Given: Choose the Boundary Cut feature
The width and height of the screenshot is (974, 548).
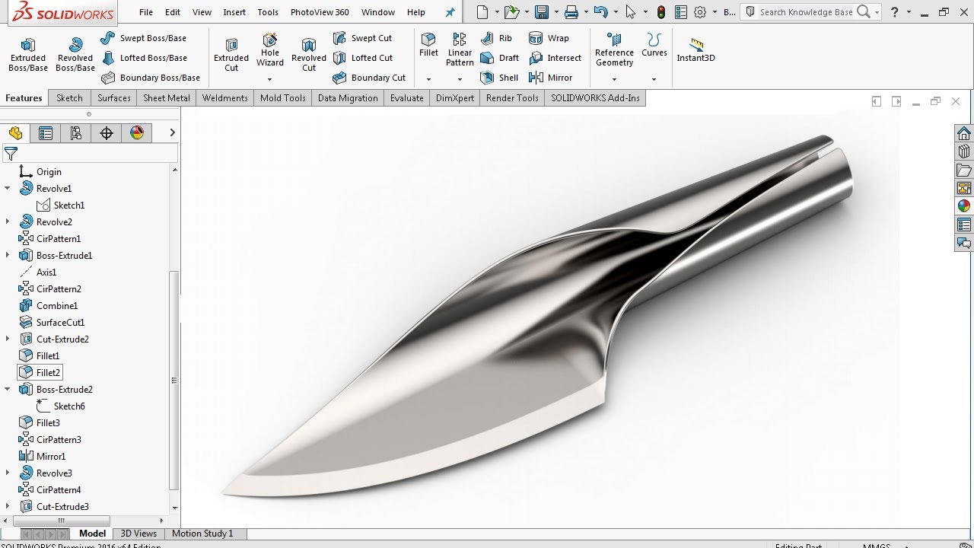Looking at the screenshot, I should 369,78.
